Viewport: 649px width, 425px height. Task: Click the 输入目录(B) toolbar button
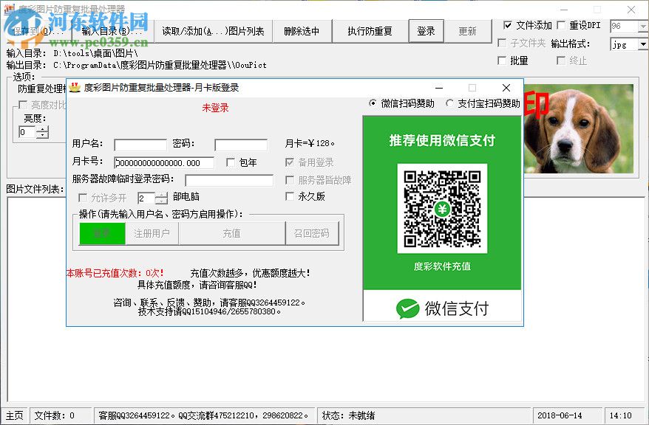[111, 31]
